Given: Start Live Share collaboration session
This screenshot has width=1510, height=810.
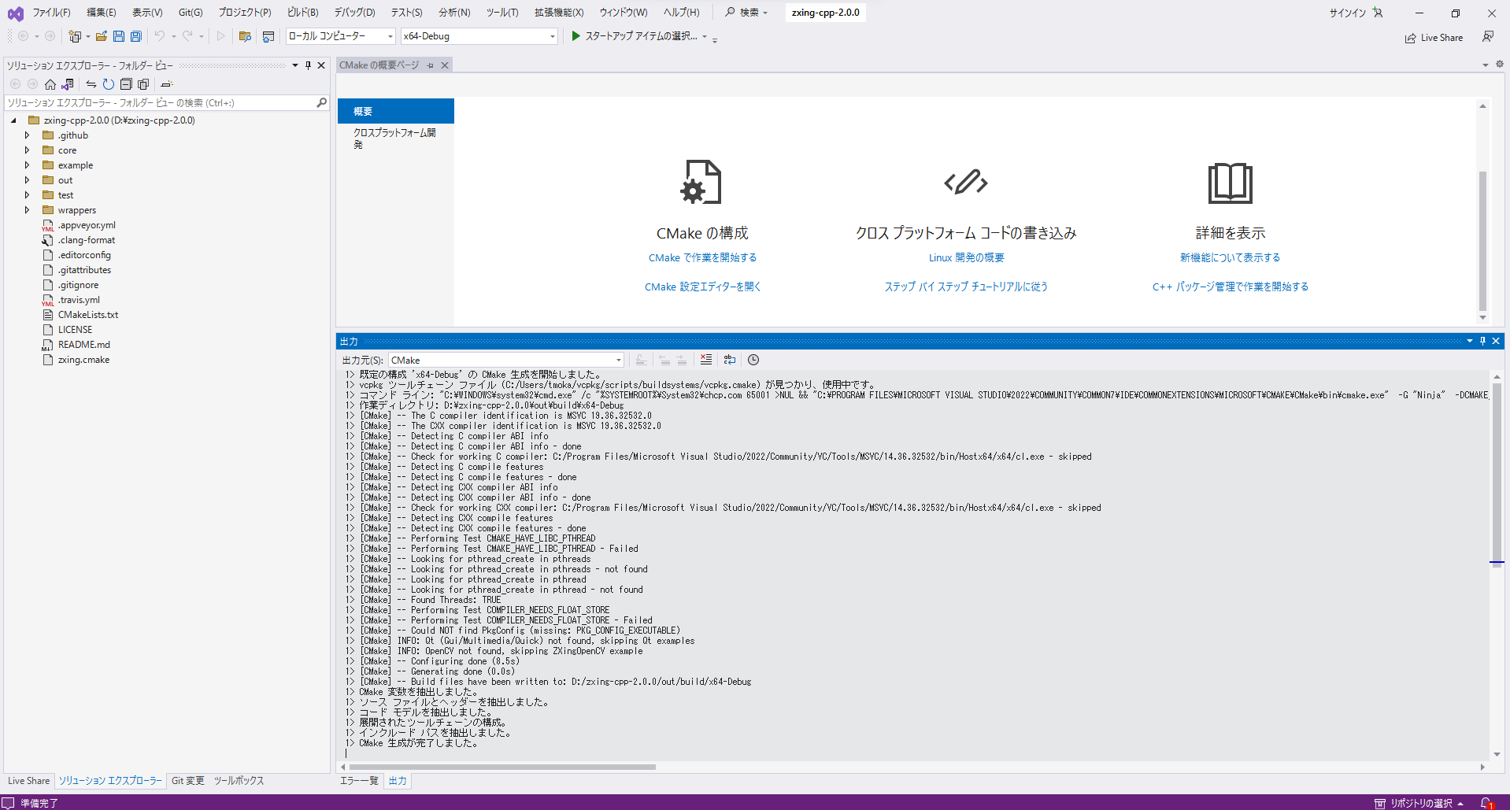Looking at the screenshot, I should pos(1434,37).
